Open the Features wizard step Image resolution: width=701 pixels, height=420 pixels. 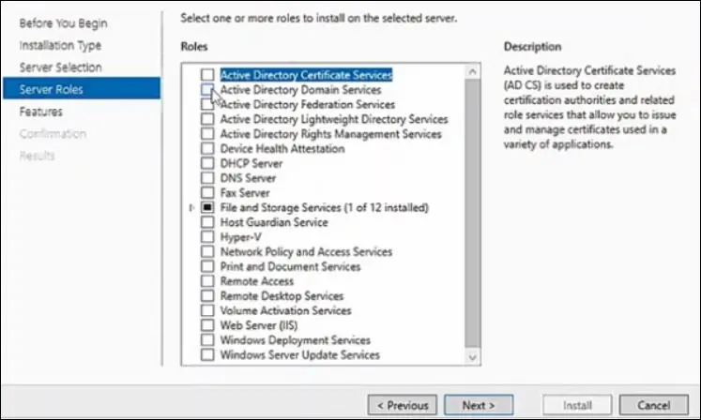(41, 112)
